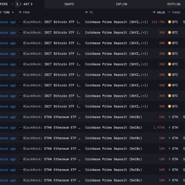Screen dimensions: 185x185
Task: Open the VALUE column filter icon
Action: (x=154, y=12)
